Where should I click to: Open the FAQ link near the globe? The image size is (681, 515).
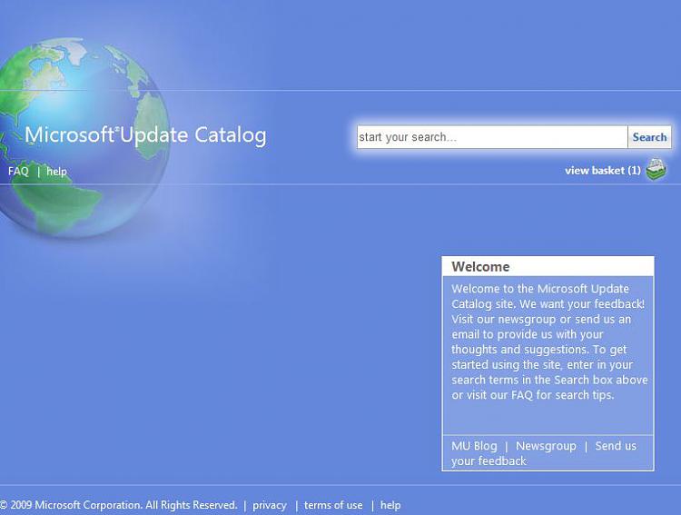18,172
